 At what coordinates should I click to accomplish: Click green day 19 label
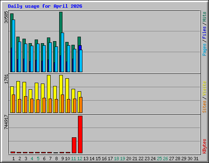(122, 159)
